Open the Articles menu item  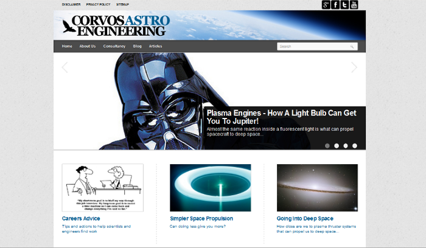click(155, 46)
